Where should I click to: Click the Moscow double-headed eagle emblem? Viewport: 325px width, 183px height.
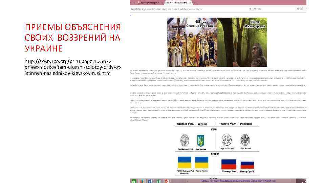(245, 140)
